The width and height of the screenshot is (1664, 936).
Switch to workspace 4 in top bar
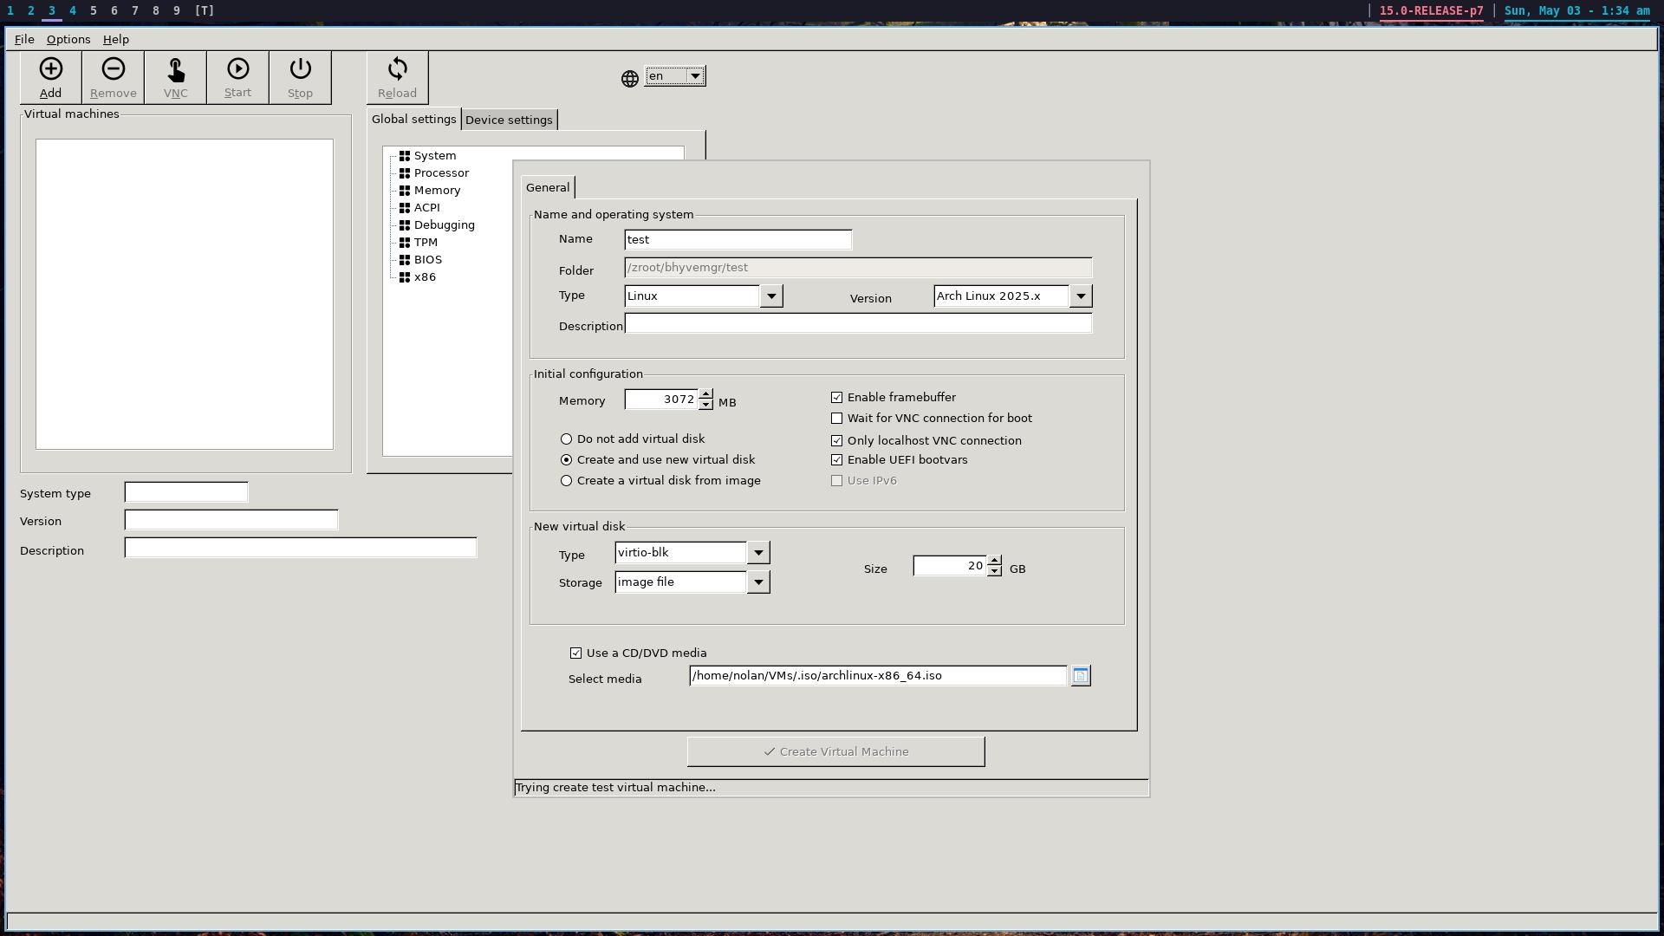coord(73,10)
